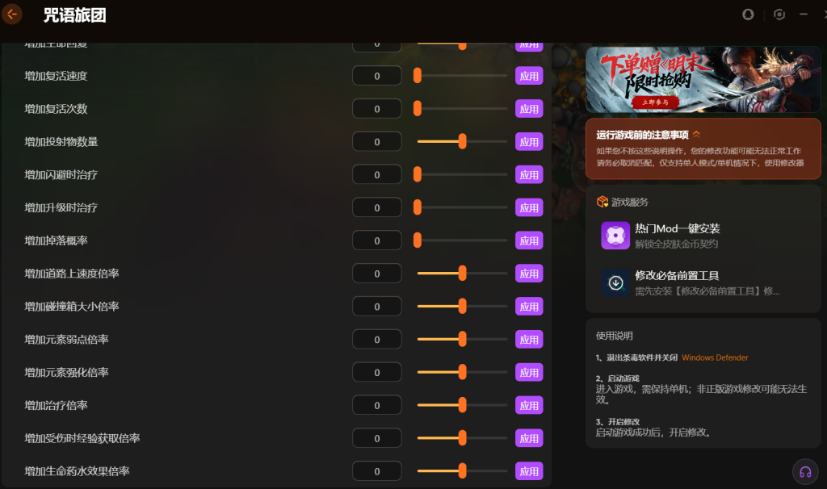Focus the 增加生命药水效果倍率 value field
Viewport: 827px width, 489px height.
[x=376, y=471]
